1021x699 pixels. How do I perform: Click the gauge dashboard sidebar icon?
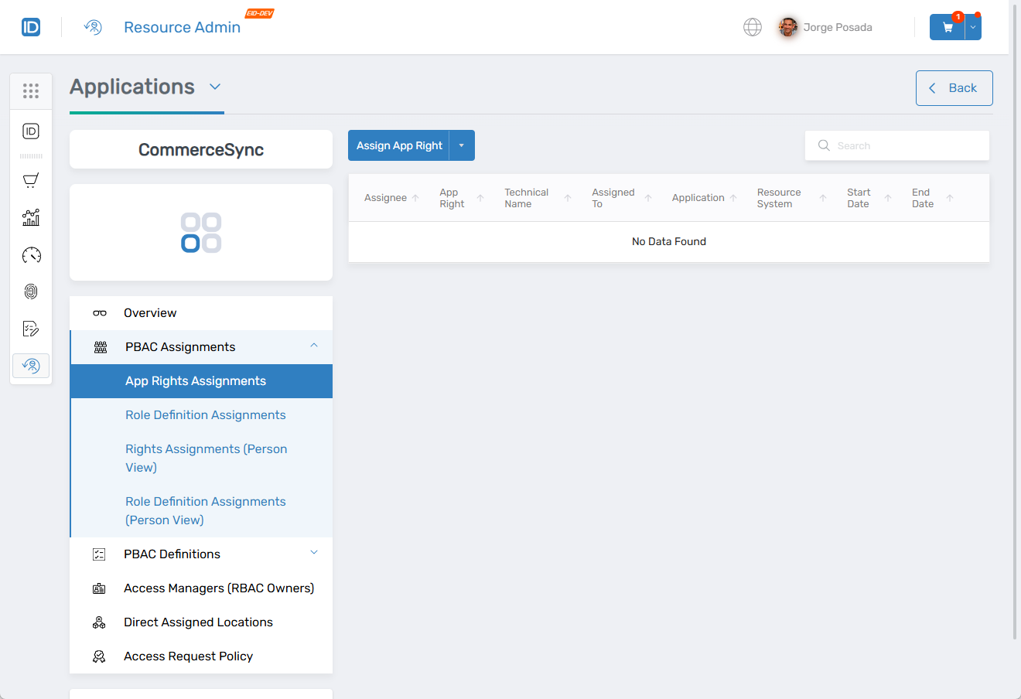click(31, 255)
